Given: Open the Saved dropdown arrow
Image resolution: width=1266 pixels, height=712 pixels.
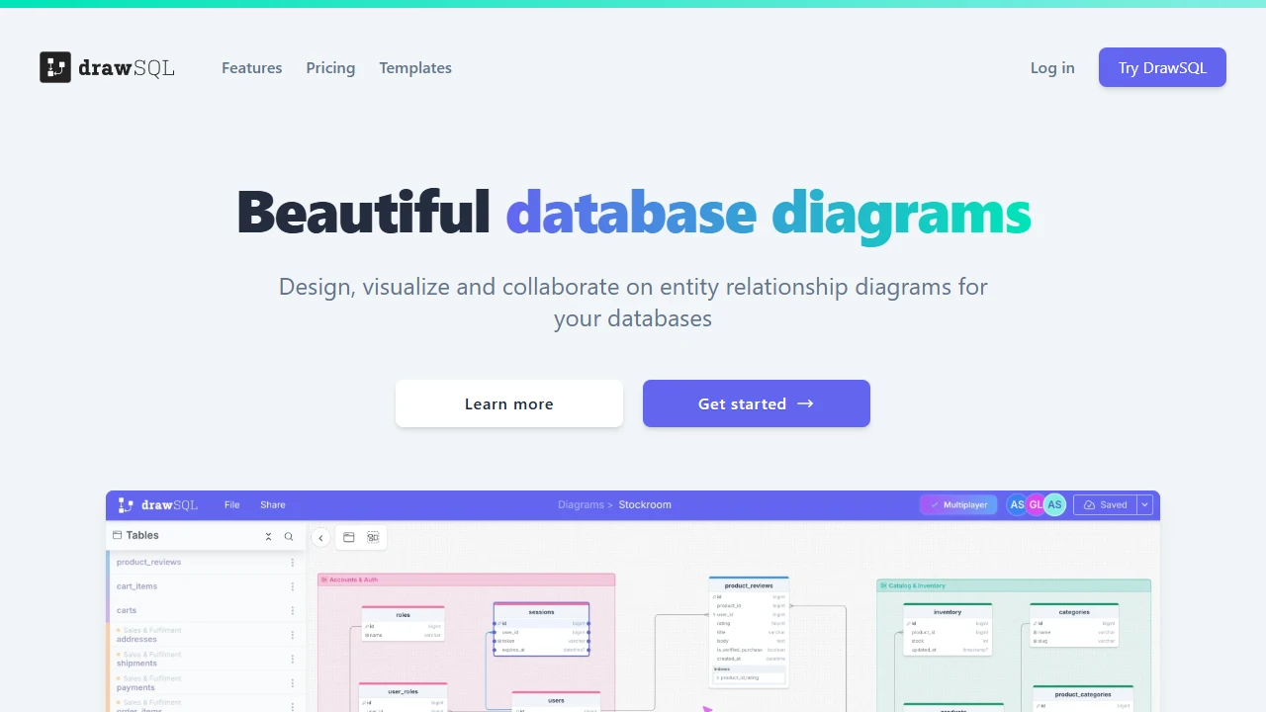Looking at the screenshot, I should [x=1144, y=504].
